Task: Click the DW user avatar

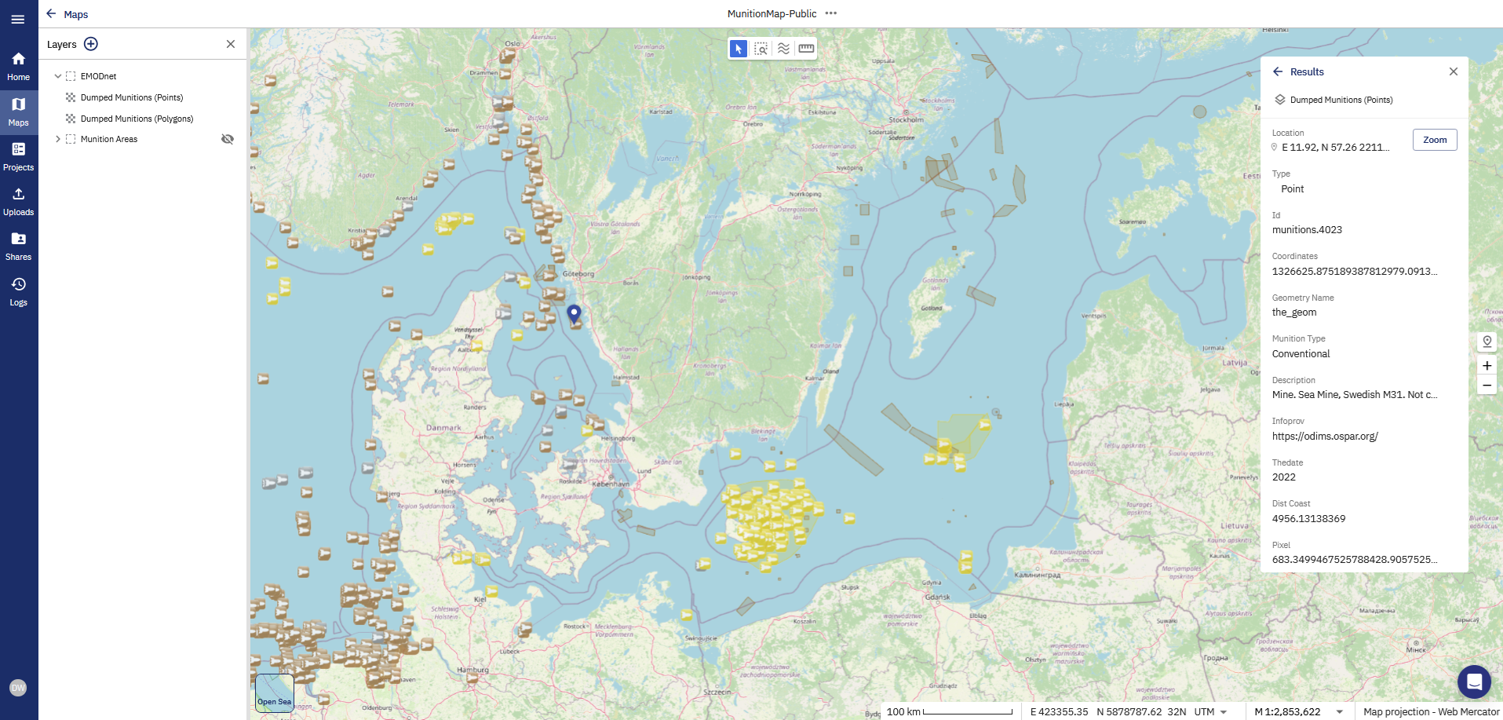Action: click(x=18, y=688)
